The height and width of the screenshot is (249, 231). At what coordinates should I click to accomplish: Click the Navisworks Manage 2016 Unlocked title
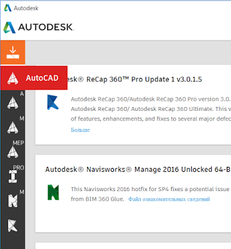(138, 169)
